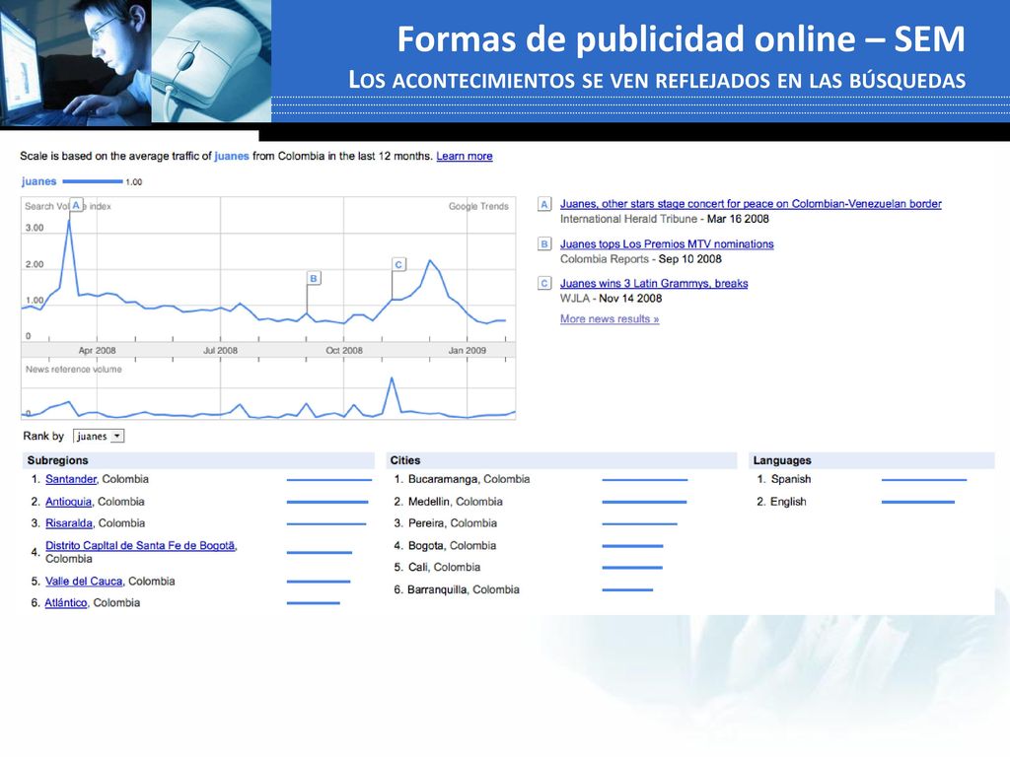Click legend icon C beside Latin Grammys headline
The width and height of the screenshot is (1010, 757).
pos(544,284)
